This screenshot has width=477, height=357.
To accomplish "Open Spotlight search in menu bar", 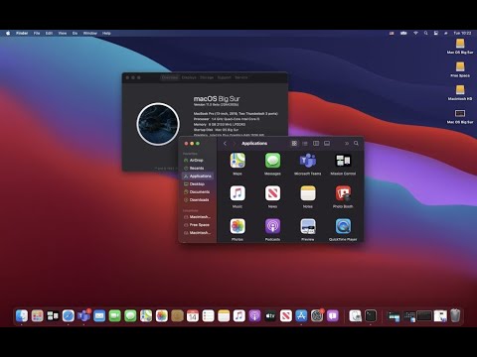I will click(x=426, y=33).
